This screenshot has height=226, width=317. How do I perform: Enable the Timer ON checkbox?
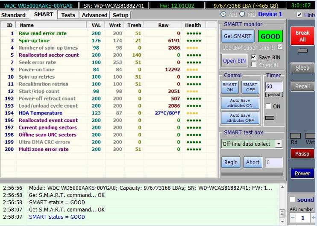point(268,106)
